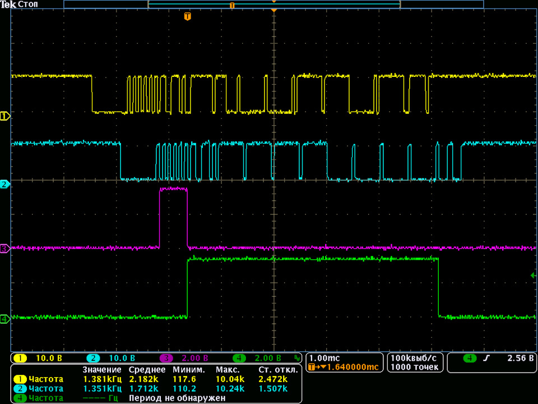Click channel 4 scale value 2.00 В
This screenshot has height=404, width=538.
(268, 358)
